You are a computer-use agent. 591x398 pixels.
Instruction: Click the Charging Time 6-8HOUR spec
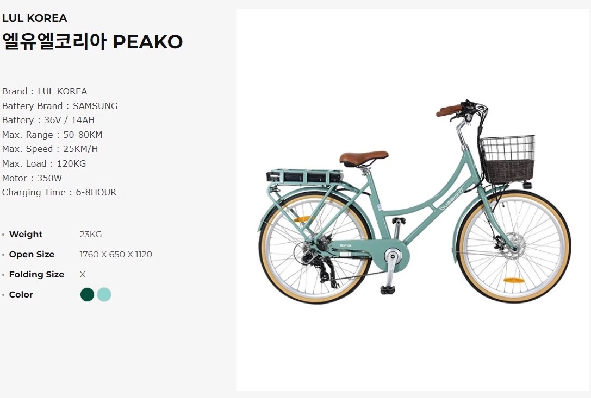coord(59,192)
